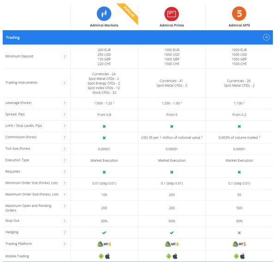Open the Minimum Deposit help tooltip icon

point(65,57)
